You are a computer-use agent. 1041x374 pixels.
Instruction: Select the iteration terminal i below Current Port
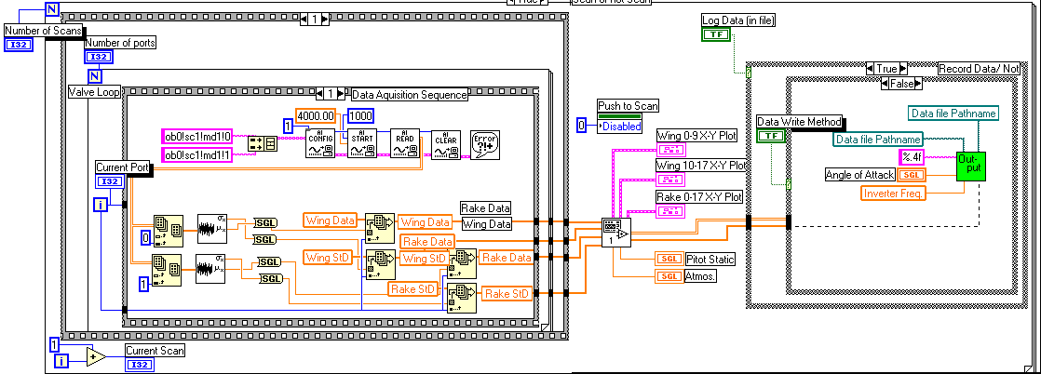pos(101,205)
